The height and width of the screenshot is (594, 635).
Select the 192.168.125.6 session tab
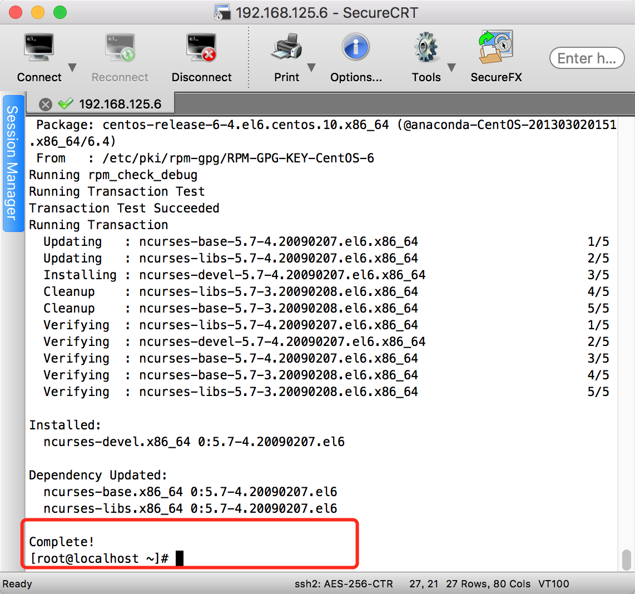pyautogui.click(x=101, y=103)
